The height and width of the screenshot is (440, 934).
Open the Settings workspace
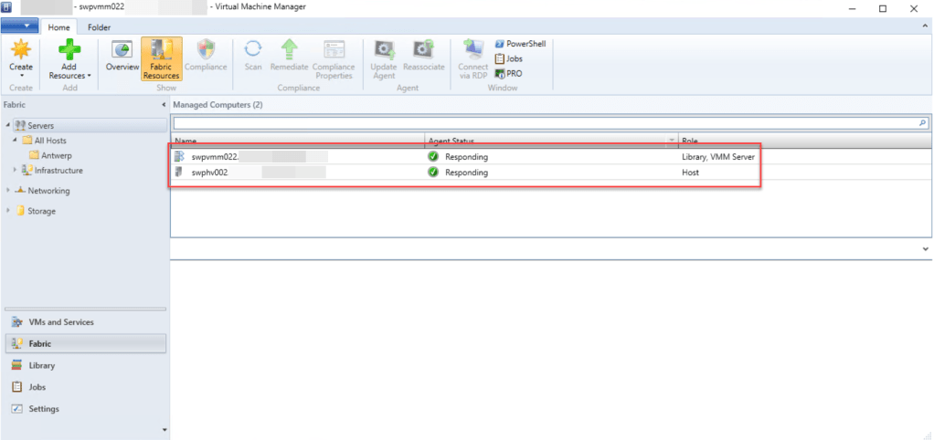44,409
